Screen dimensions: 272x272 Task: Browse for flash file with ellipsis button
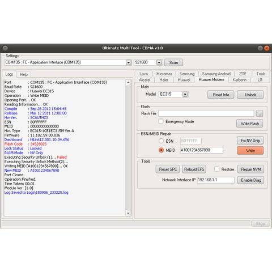[x=260, y=113]
